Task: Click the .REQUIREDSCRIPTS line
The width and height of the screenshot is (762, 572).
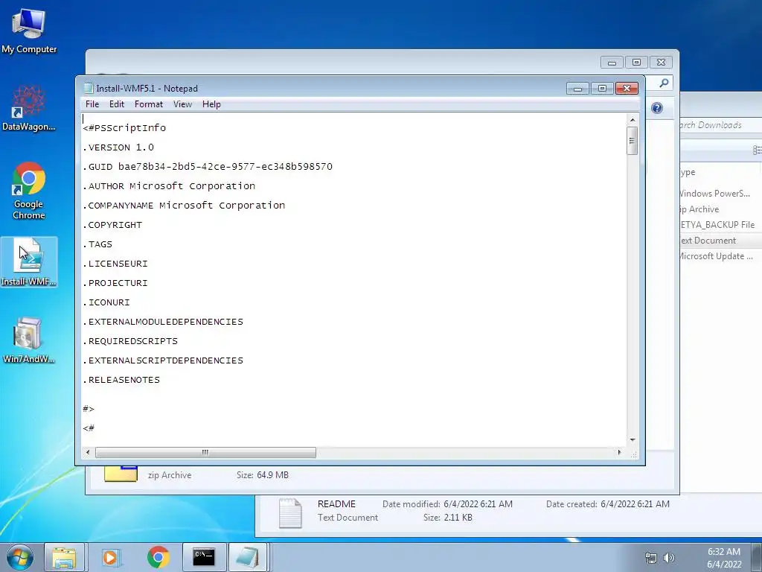Action: click(130, 341)
